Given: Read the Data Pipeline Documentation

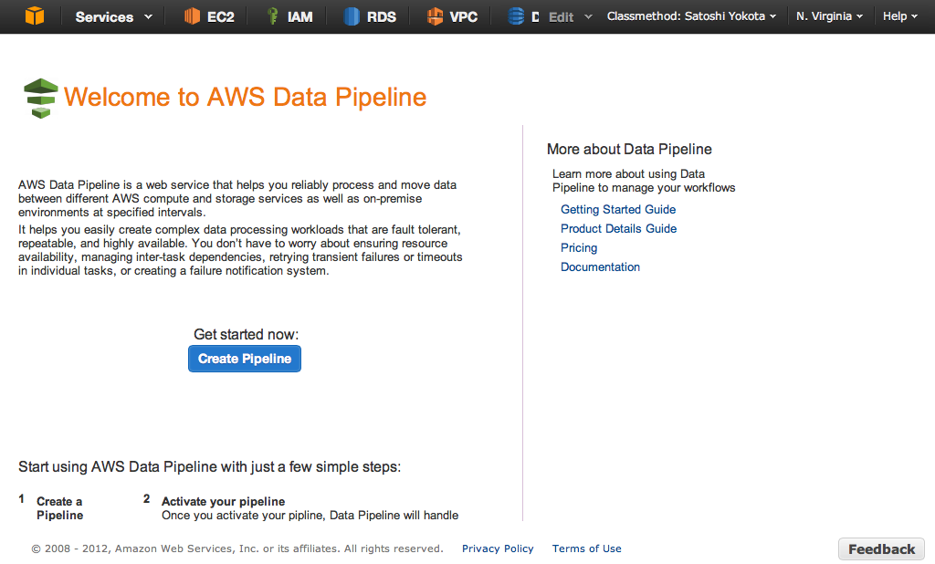Looking at the screenshot, I should pyautogui.click(x=600, y=266).
